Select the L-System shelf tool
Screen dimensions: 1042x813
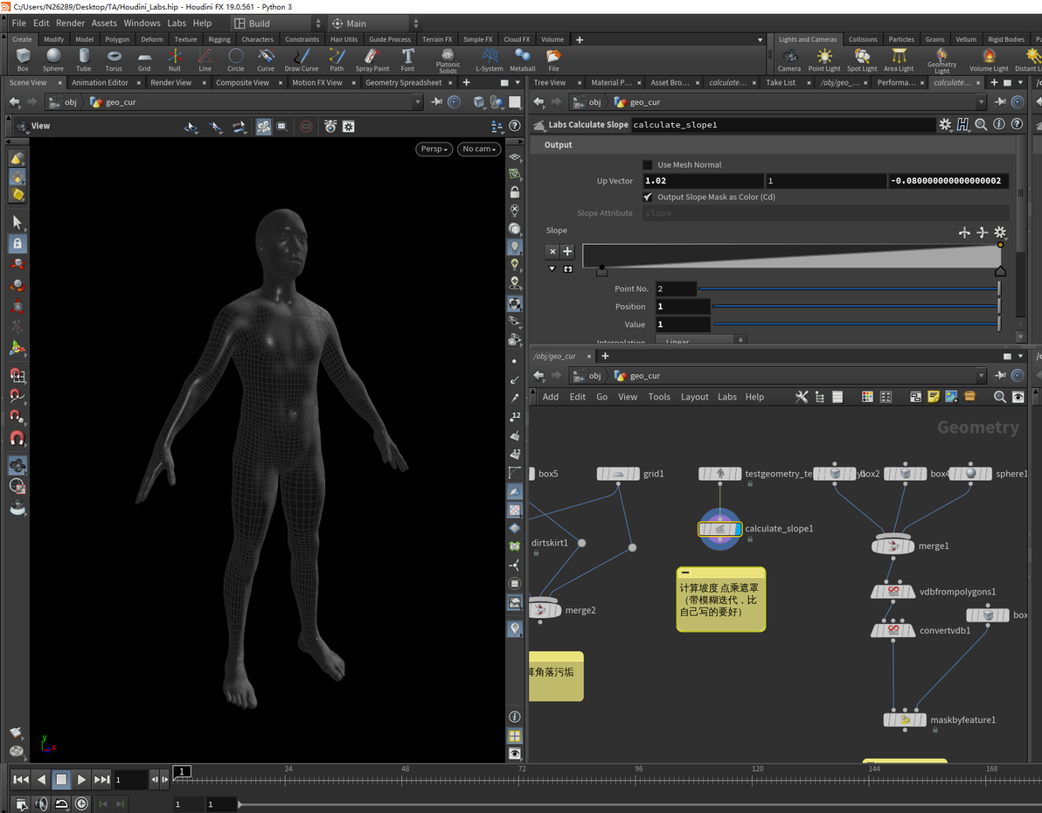click(x=490, y=59)
